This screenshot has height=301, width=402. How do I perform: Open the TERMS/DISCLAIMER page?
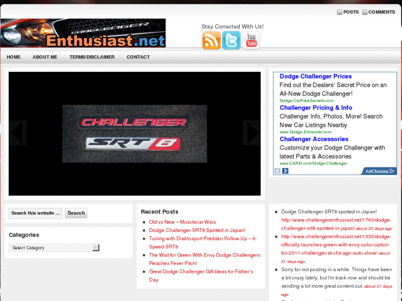(92, 57)
